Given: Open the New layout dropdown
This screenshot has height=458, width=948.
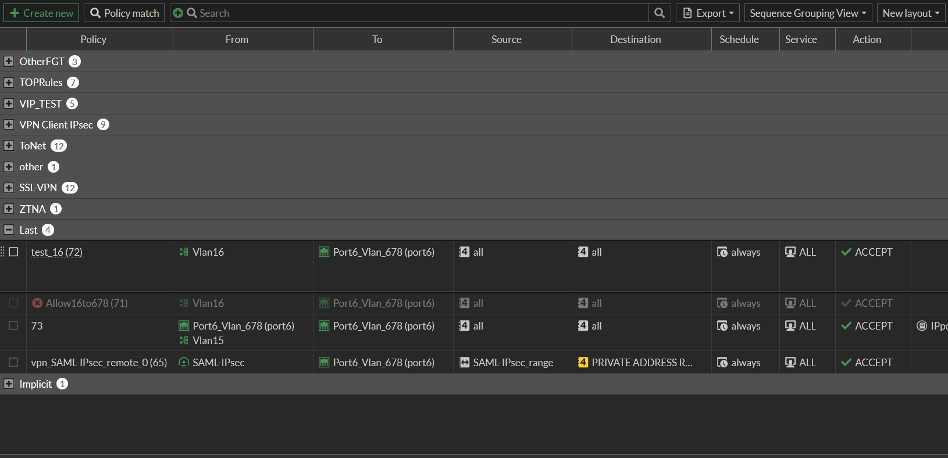Looking at the screenshot, I should coord(911,13).
